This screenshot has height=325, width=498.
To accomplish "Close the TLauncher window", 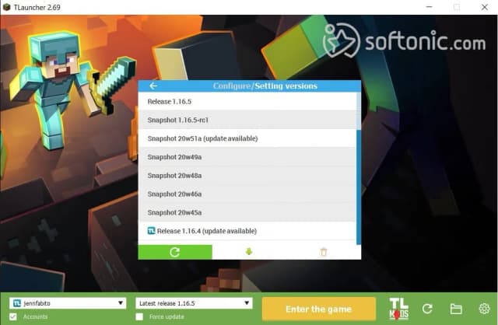I will [x=484, y=7].
